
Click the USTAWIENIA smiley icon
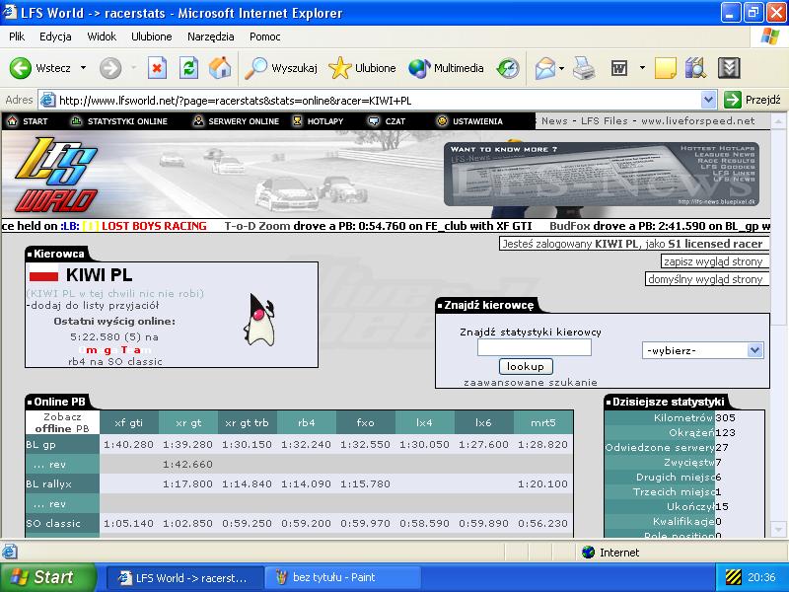[x=442, y=120]
